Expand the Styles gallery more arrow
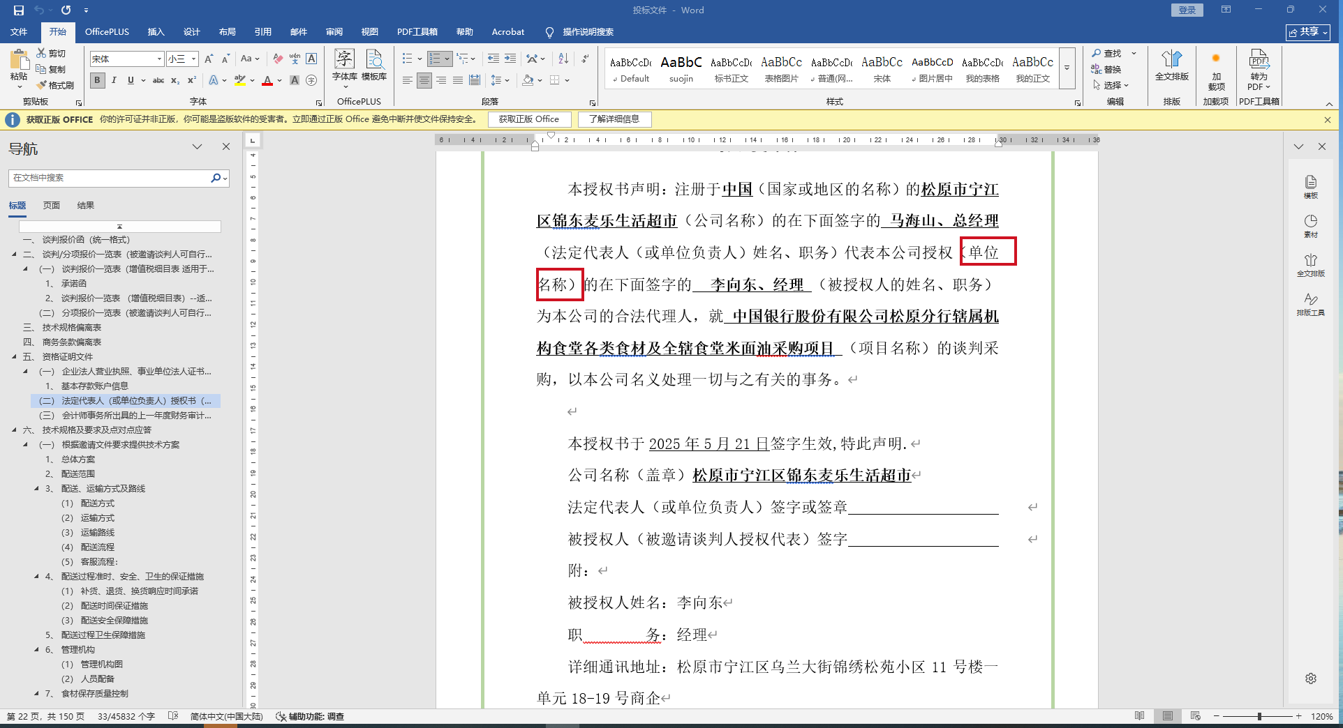This screenshot has height=728, width=1343. pos(1067,68)
